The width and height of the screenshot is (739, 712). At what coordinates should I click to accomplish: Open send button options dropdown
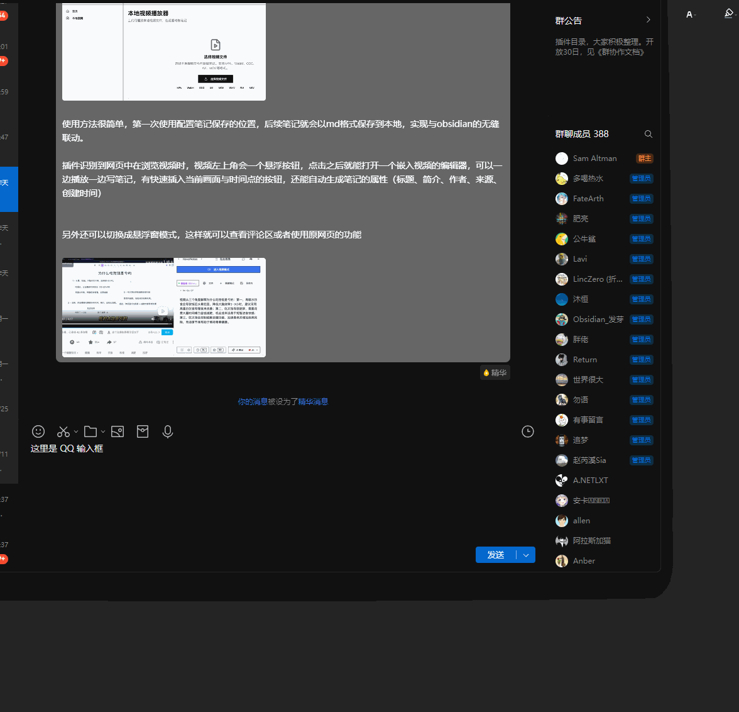526,555
